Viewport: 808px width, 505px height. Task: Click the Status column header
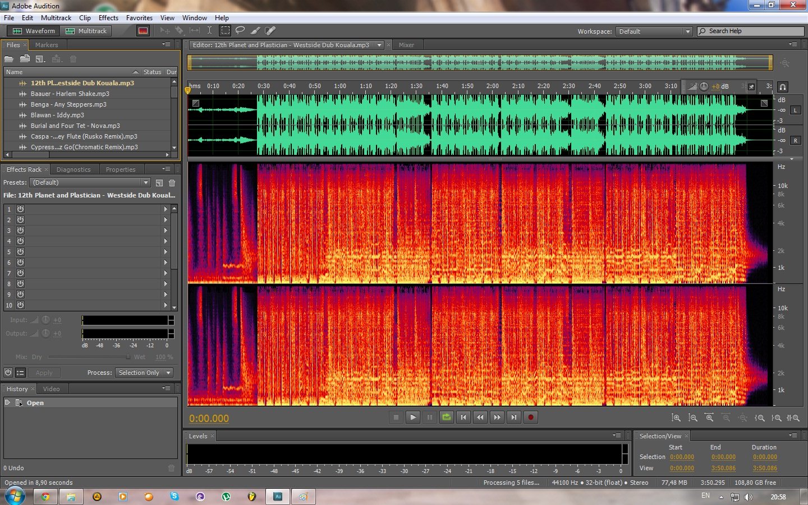152,72
